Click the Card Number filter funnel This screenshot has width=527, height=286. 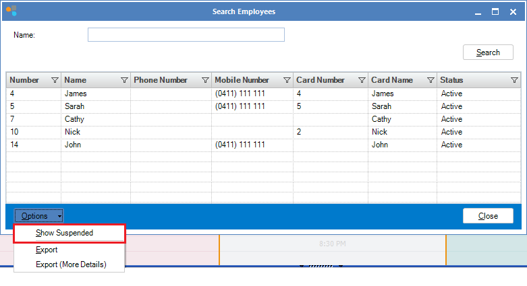click(362, 80)
